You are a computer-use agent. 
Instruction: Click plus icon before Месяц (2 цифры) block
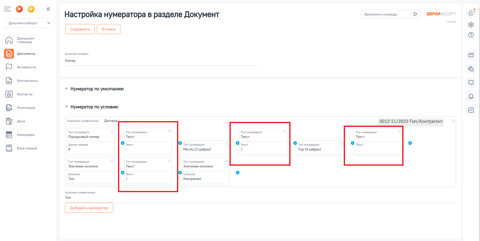click(180, 143)
